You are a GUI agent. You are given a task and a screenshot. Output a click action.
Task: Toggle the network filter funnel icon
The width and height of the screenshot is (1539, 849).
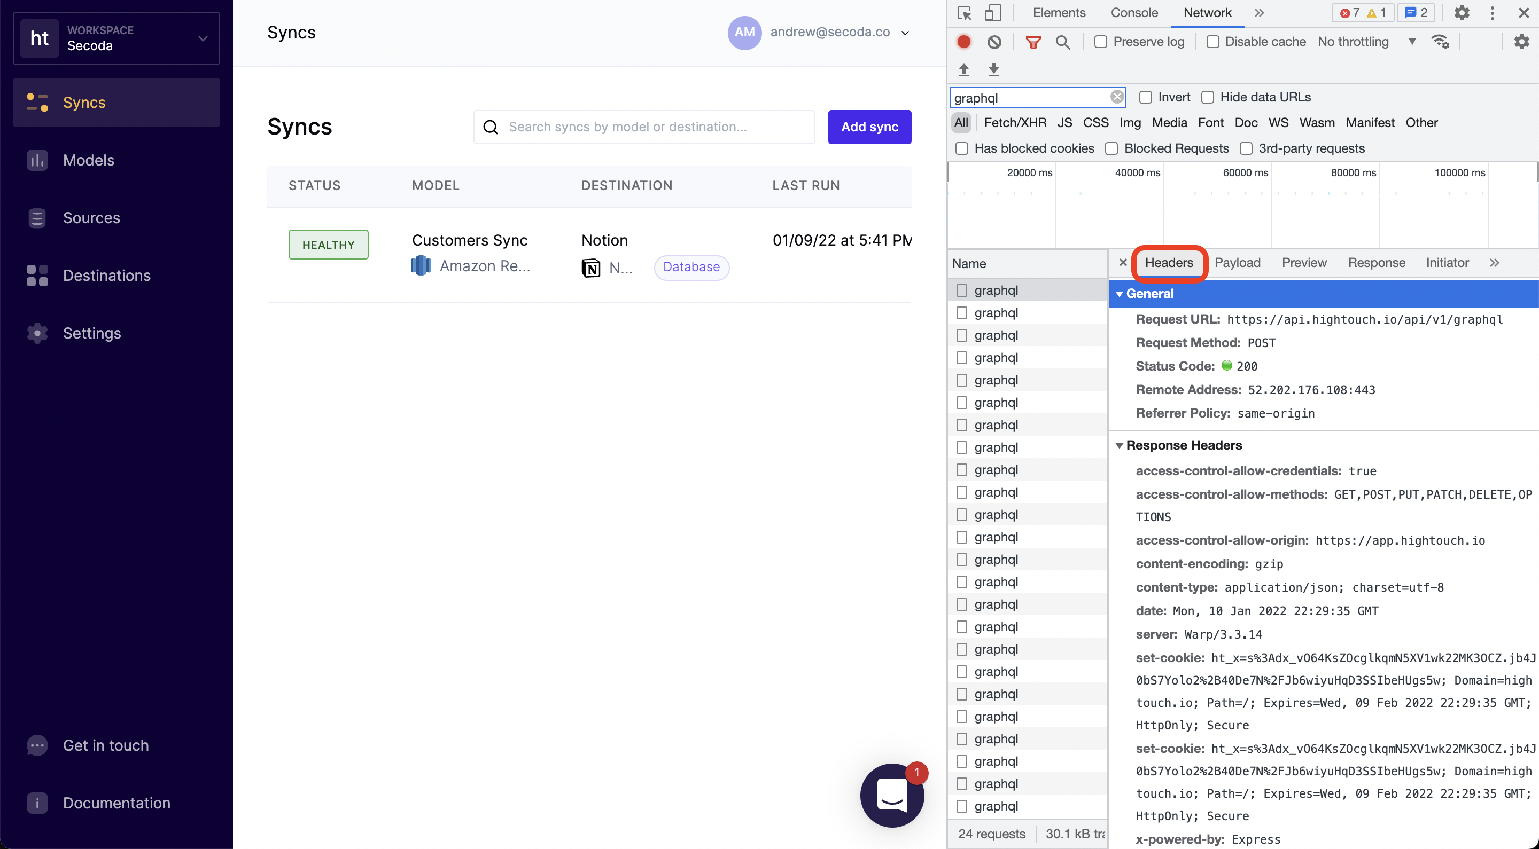[x=1033, y=42]
